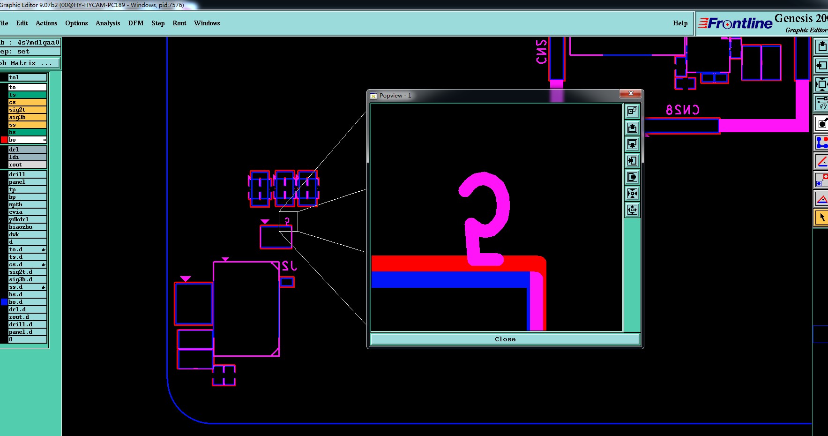Toggle display of the bs layer

[28, 132]
